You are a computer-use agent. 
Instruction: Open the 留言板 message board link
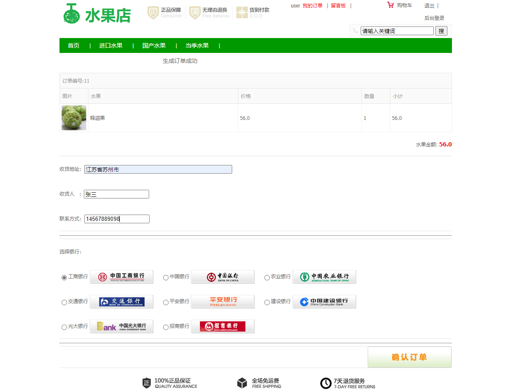point(338,6)
